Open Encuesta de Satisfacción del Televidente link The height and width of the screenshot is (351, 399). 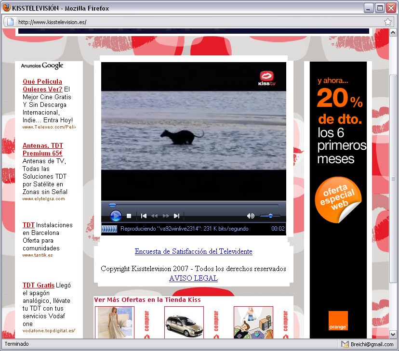(x=194, y=251)
